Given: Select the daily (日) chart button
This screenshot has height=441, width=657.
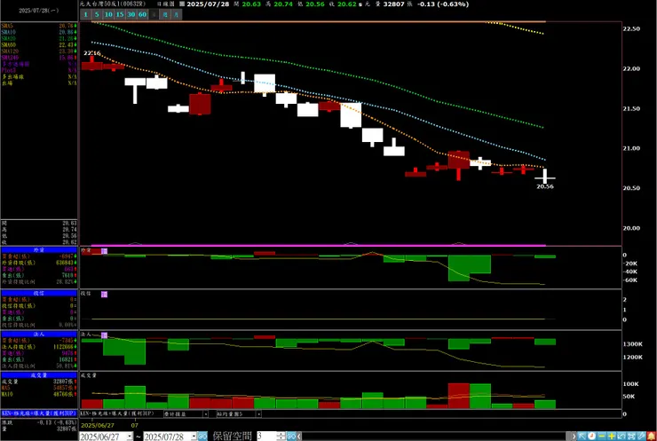Looking at the screenshot, I should point(154,14).
